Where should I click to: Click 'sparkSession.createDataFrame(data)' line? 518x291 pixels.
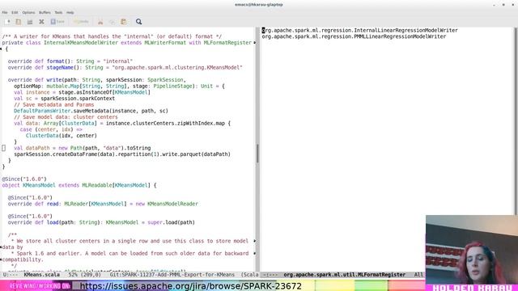122,154
